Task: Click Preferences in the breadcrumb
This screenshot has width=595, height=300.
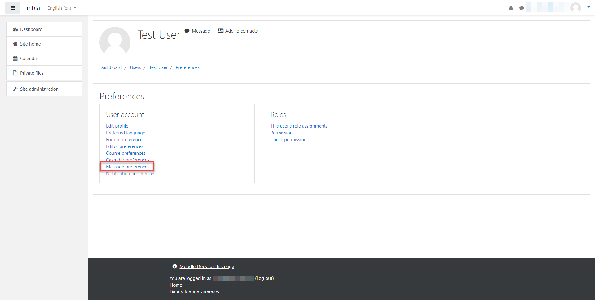Action: 187,67
